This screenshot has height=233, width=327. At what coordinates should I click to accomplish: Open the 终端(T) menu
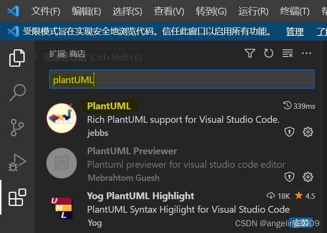295,11
